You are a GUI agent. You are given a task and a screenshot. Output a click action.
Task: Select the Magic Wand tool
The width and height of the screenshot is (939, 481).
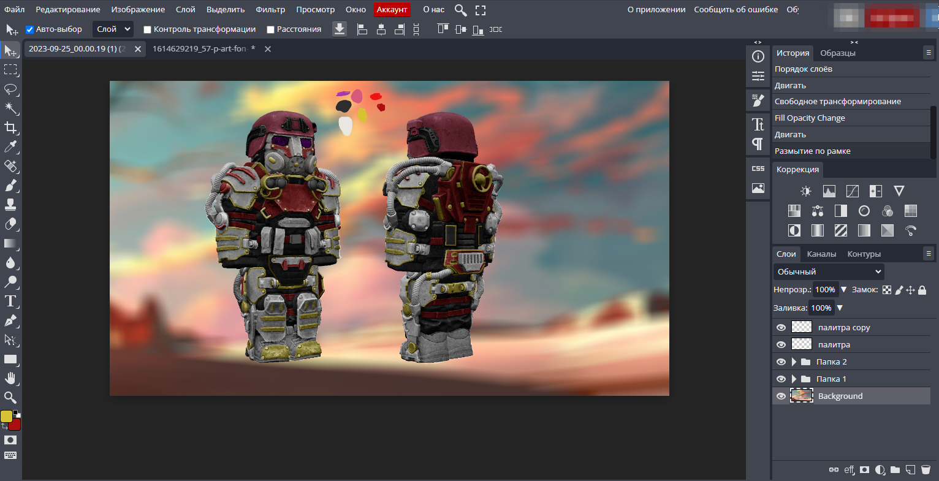[x=10, y=108]
